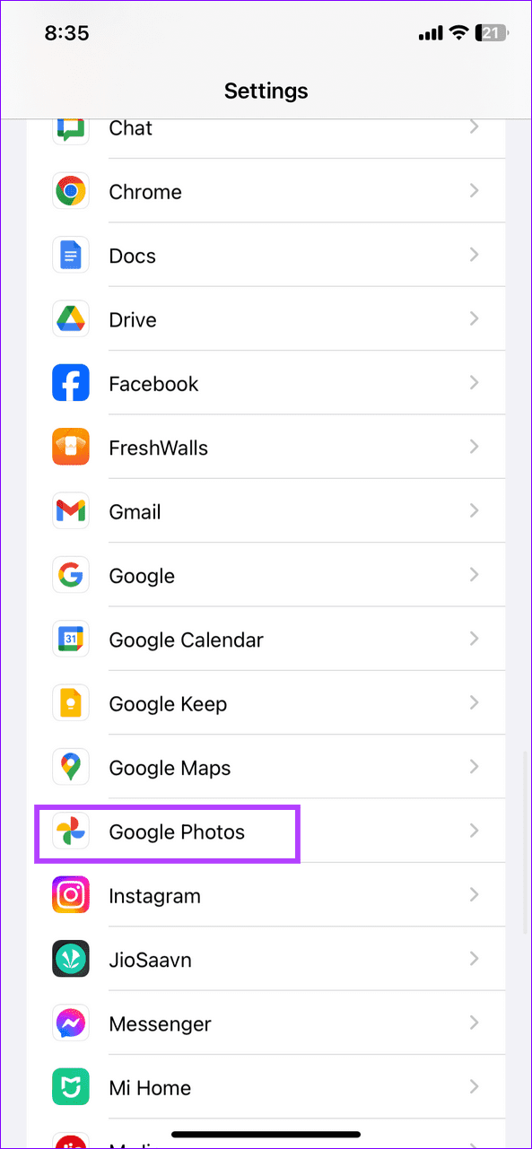532x1149 pixels.
Task: Tap the Google Photos icon
Action: [71, 831]
